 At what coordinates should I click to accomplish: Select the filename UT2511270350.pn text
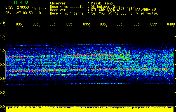coord(20,7)
